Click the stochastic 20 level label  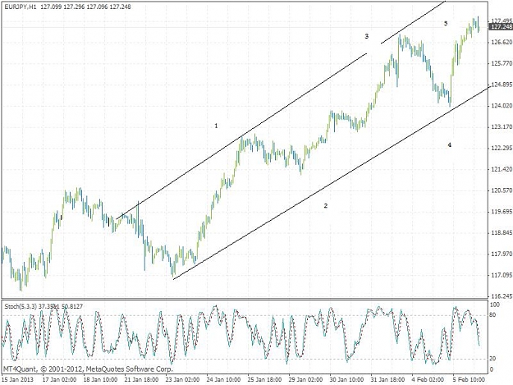coord(494,359)
